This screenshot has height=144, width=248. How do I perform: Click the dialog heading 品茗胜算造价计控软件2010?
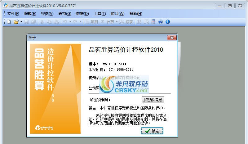click(126, 50)
